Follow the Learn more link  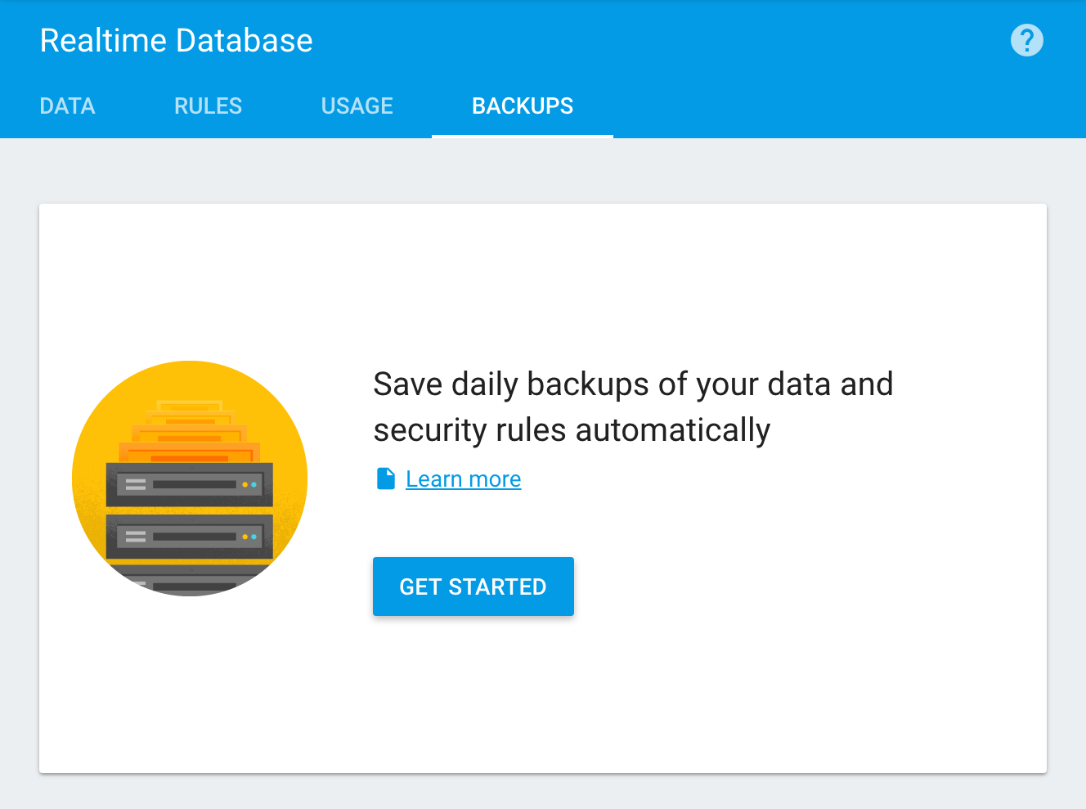[463, 479]
